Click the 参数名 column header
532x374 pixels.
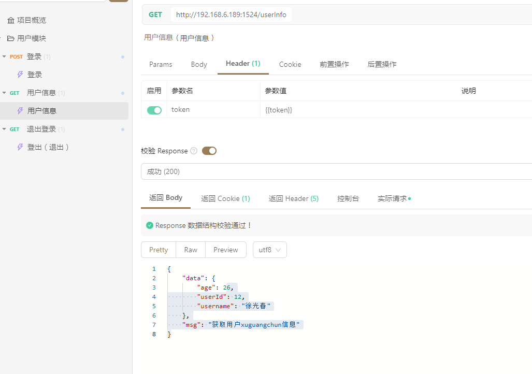click(182, 91)
